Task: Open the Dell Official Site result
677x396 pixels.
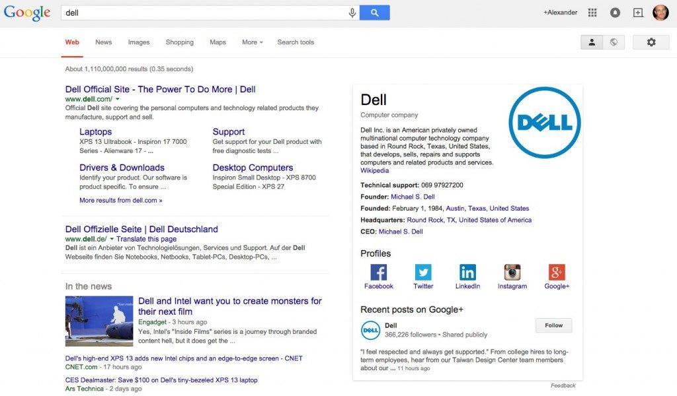Action: coord(160,89)
